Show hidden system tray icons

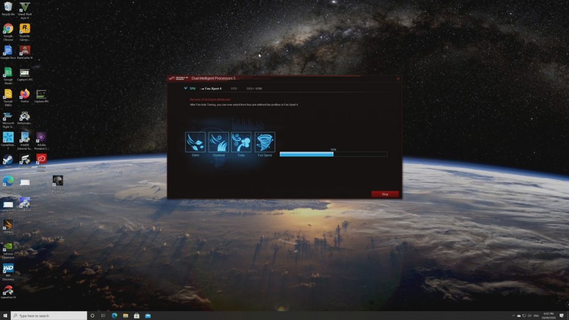click(x=513, y=316)
